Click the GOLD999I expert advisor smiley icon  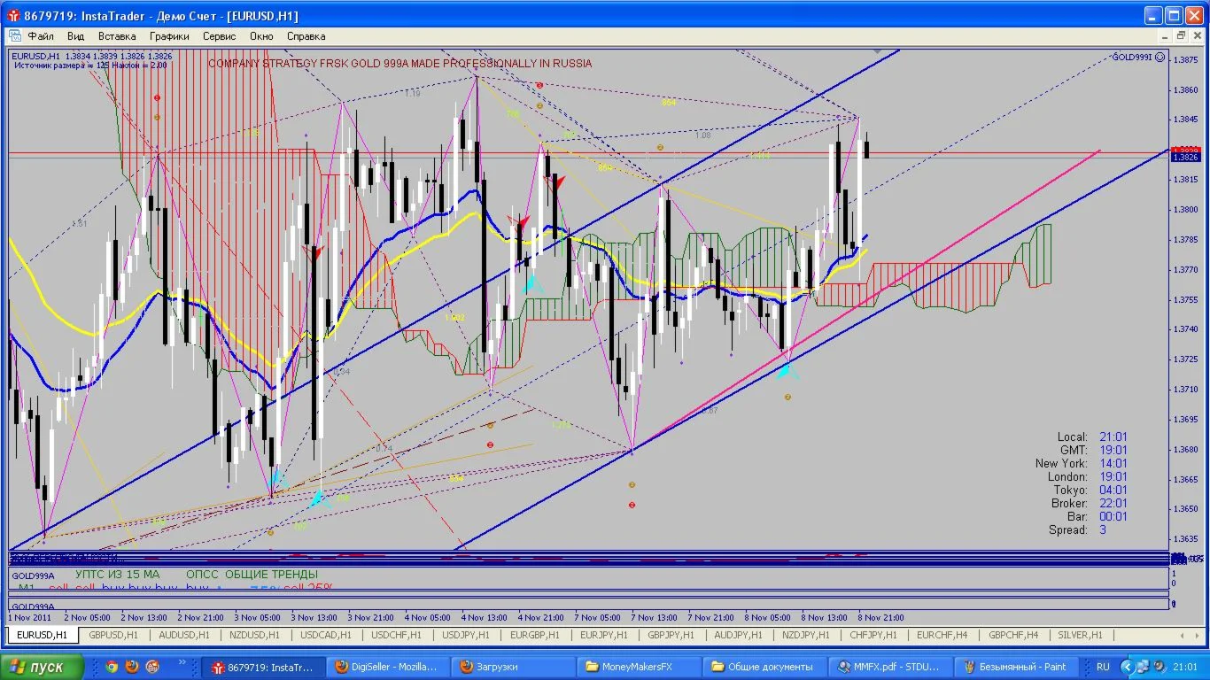point(1160,57)
